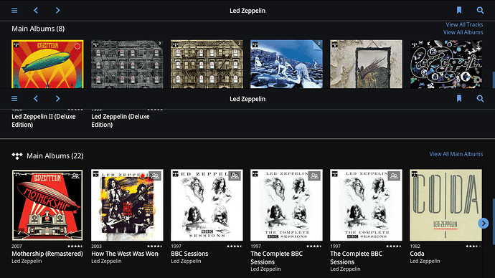Screen dimensions: 495x278
Task: Click the Tidal badge on How The West Was Won cover
Action: pyautogui.click(x=95, y=173)
